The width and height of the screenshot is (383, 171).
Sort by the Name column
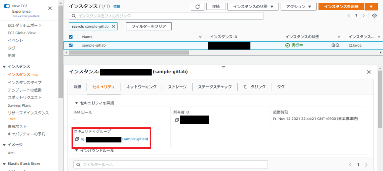[200, 37]
